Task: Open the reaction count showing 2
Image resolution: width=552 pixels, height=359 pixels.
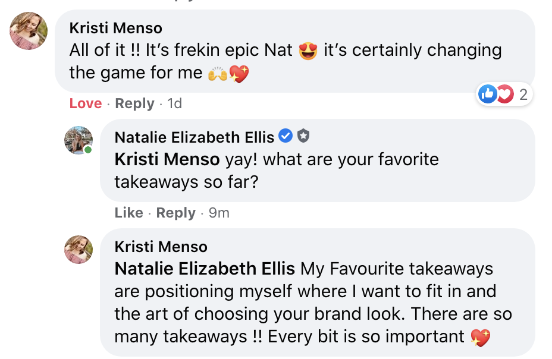Action: tap(523, 94)
